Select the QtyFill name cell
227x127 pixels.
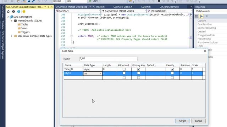click(73, 73)
